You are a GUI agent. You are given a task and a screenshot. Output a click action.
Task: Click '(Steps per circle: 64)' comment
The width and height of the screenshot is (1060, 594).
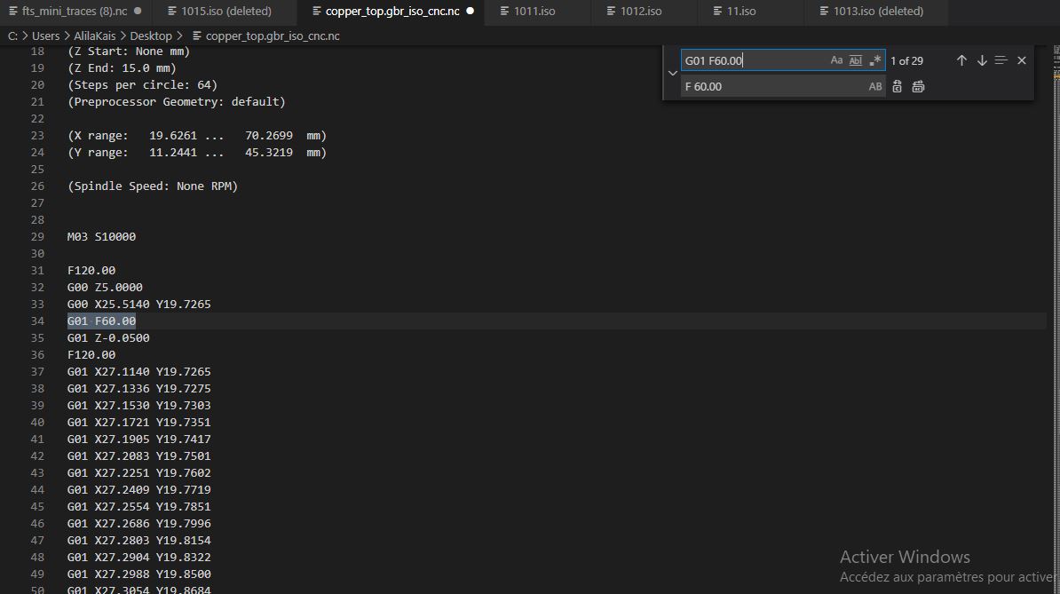click(143, 84)
